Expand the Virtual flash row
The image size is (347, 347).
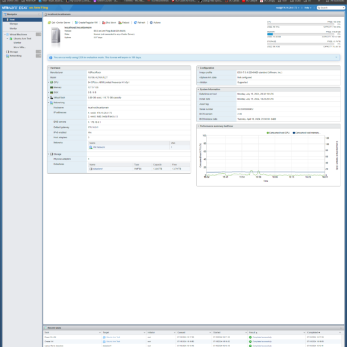click(x=49, y=98)
